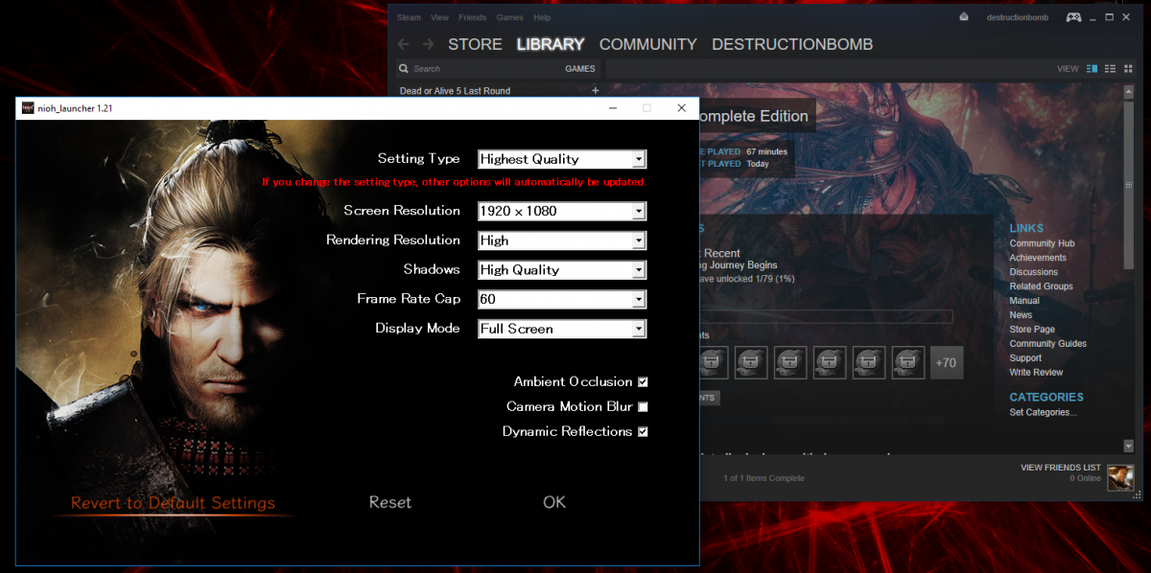Click VIEW FRIENDS LIST in Steam
Image resolution: width=1151 pixels, height=573 pixels.
tap(1061, 468)
